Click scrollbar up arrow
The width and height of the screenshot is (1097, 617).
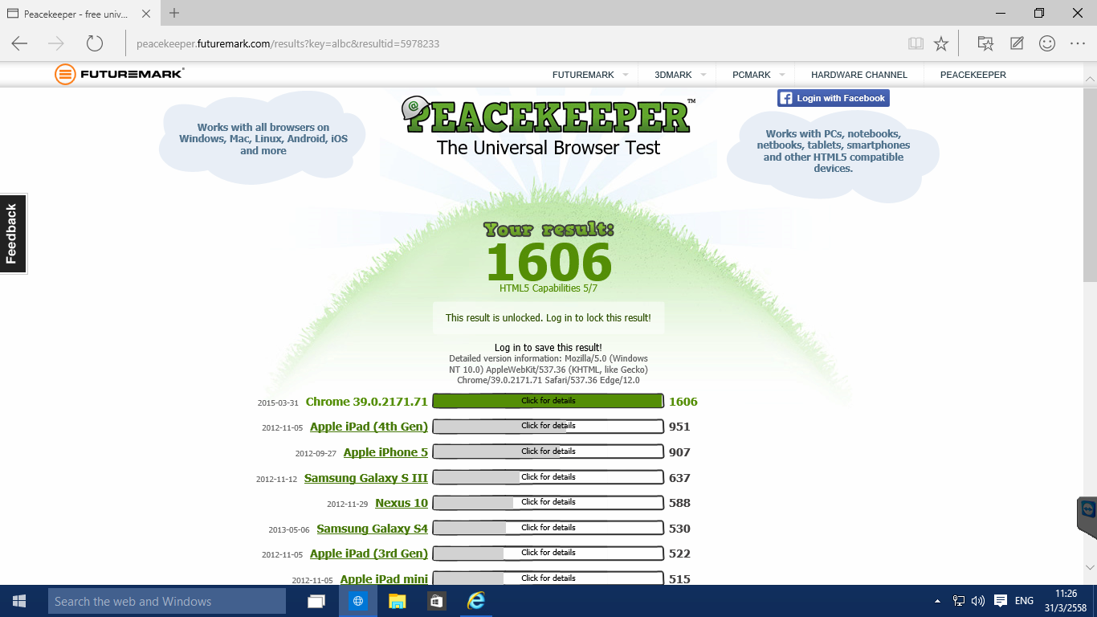[x=1090, y=80]
